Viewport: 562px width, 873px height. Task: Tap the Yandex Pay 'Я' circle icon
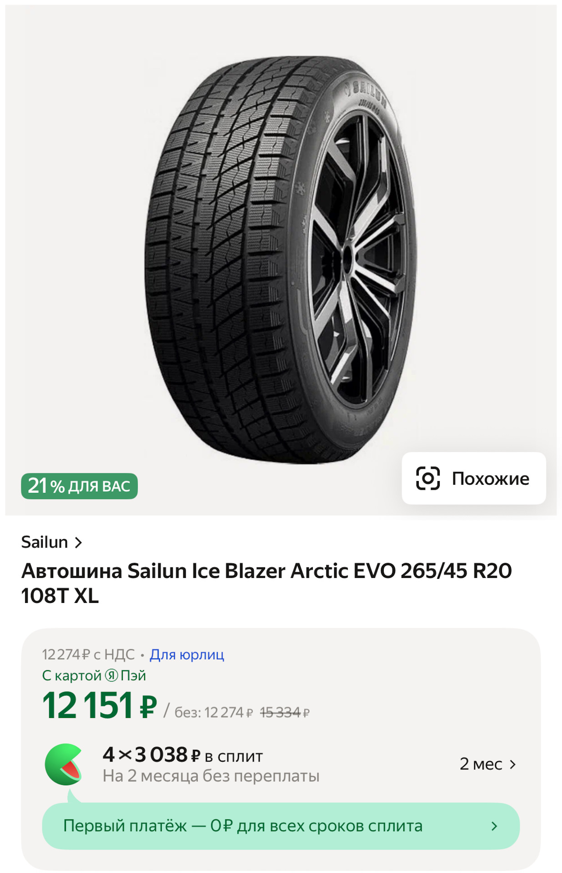click(x=111, y=676)
